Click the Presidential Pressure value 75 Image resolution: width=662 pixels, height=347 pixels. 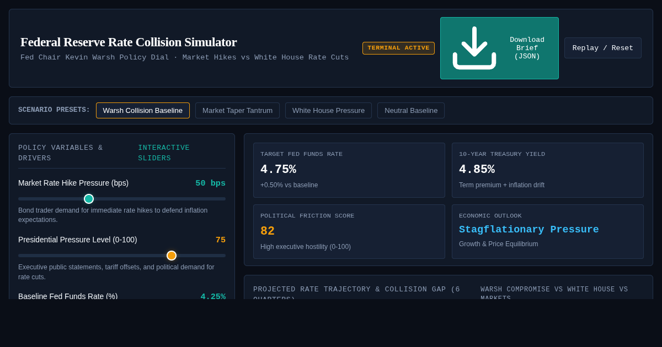(221, 240)
